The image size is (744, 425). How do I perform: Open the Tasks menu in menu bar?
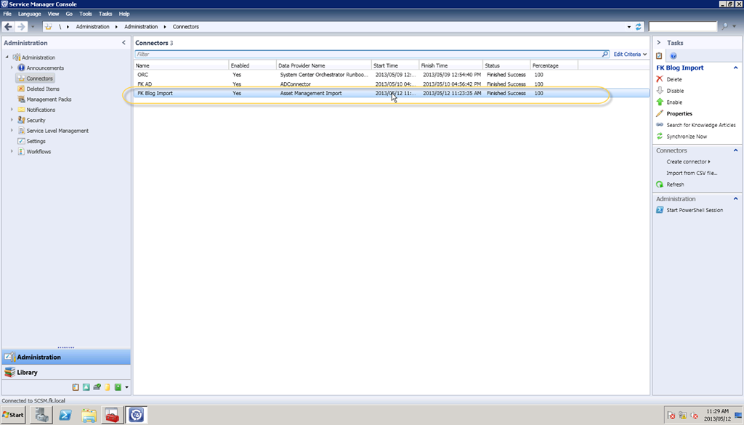(105, 14)
